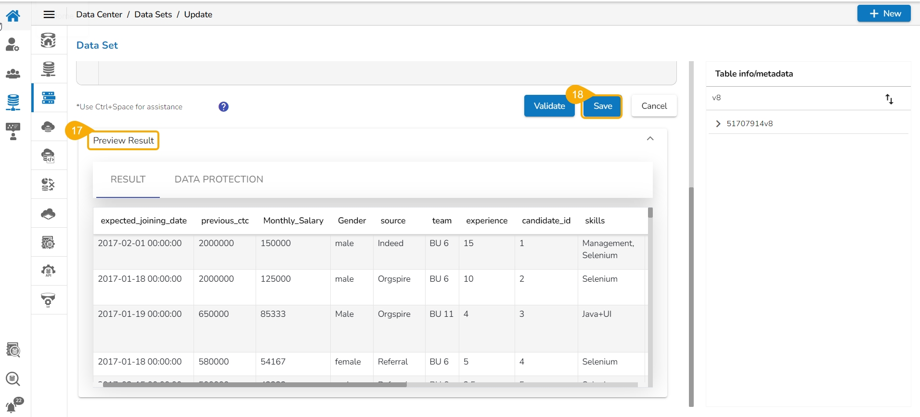Click the Save button
920x417 pixels.
602,106
